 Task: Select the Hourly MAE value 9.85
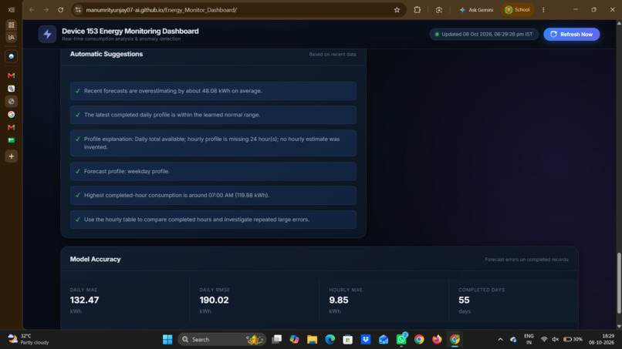(338, 300)
